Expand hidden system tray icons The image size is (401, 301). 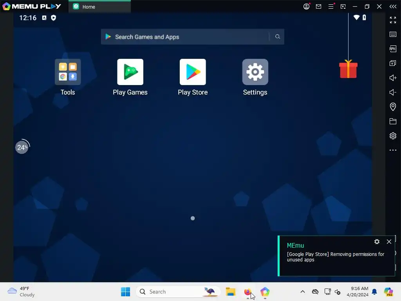pos(303,292)
